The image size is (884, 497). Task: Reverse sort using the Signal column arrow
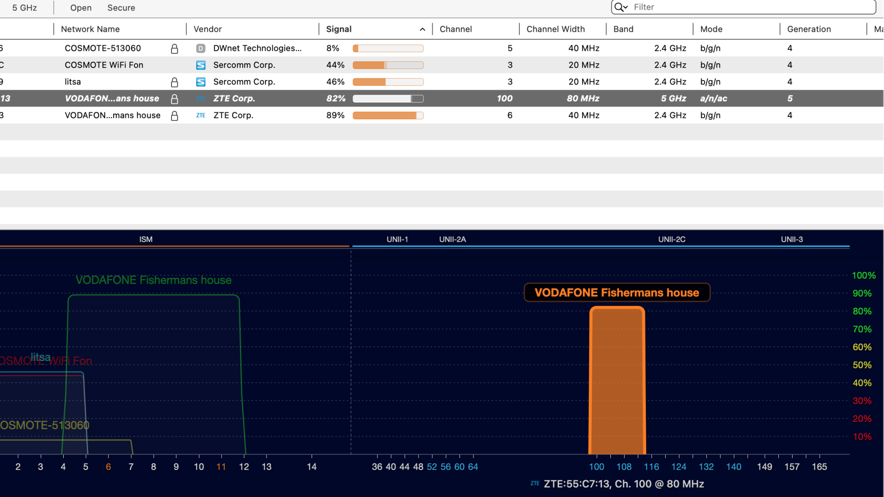point(423,29)
